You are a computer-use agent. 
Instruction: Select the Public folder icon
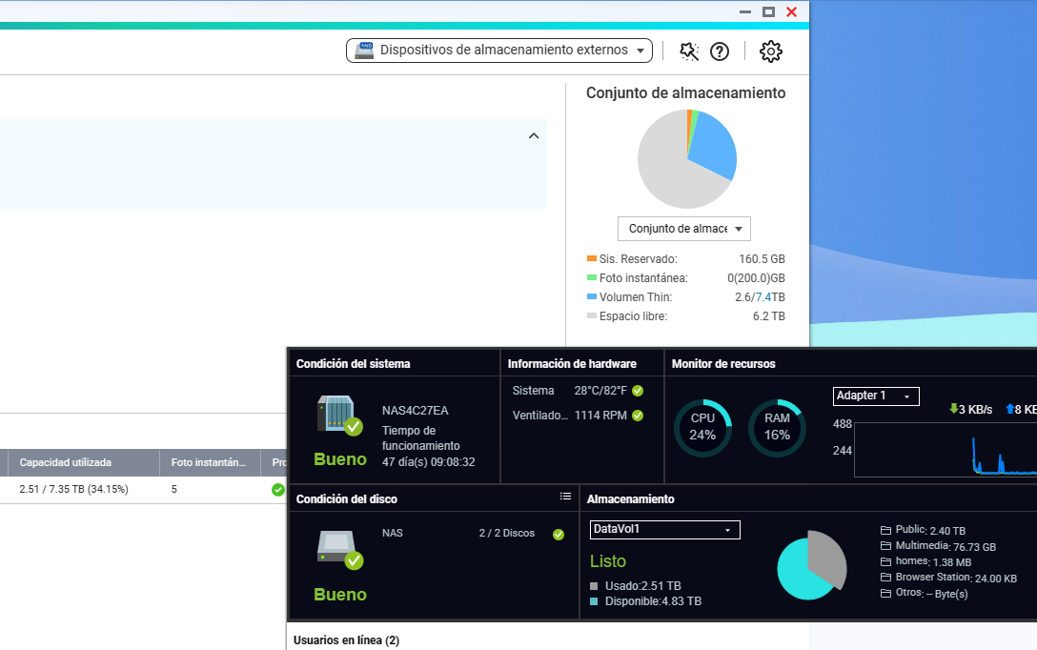[x=885, y=530]
